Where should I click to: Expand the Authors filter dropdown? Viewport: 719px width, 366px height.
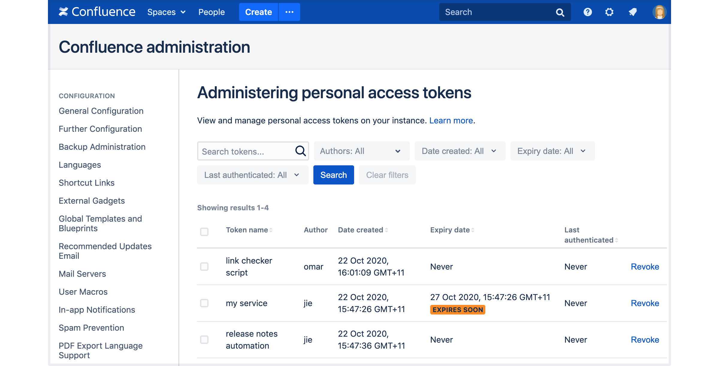pos(360,150)
